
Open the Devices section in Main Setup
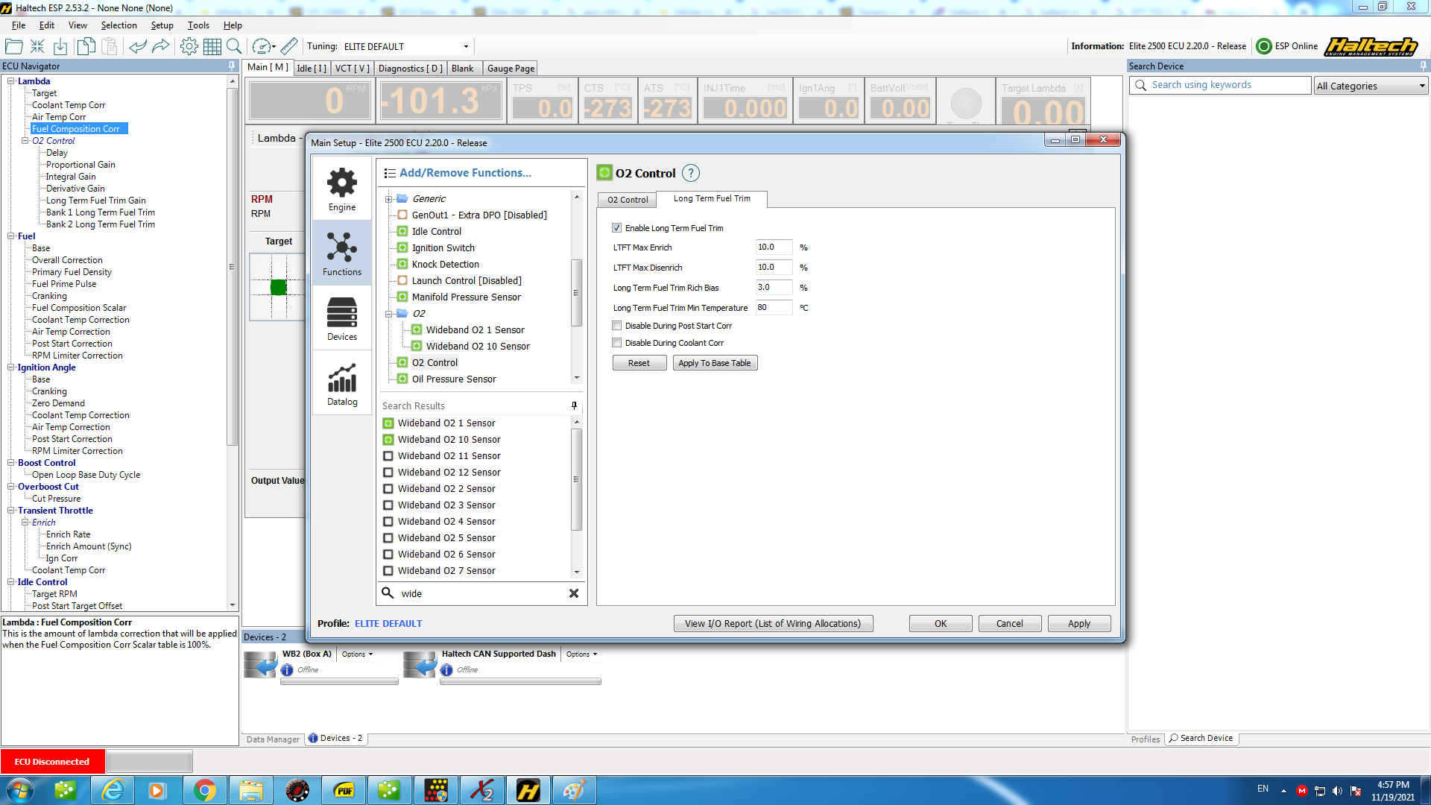pyautogui.click(x=342, y=318)
